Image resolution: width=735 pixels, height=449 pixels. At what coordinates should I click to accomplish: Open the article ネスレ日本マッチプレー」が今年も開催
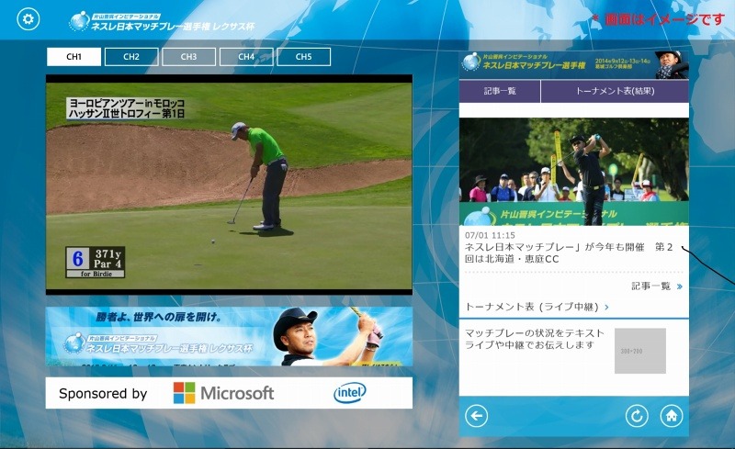(x=569, y=253)
